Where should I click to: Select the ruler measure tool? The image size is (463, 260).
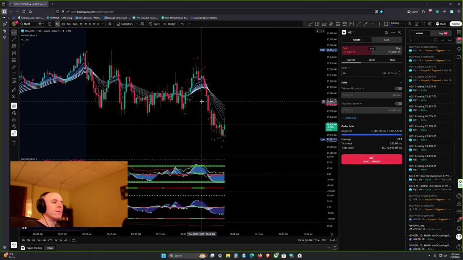click(x=14, y=90)
